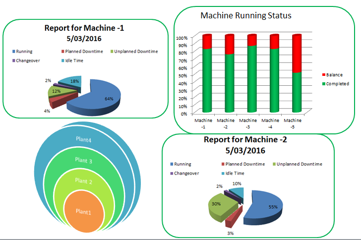Select the Idle Time legend entry for Machine -2

(x=235, y=173)
